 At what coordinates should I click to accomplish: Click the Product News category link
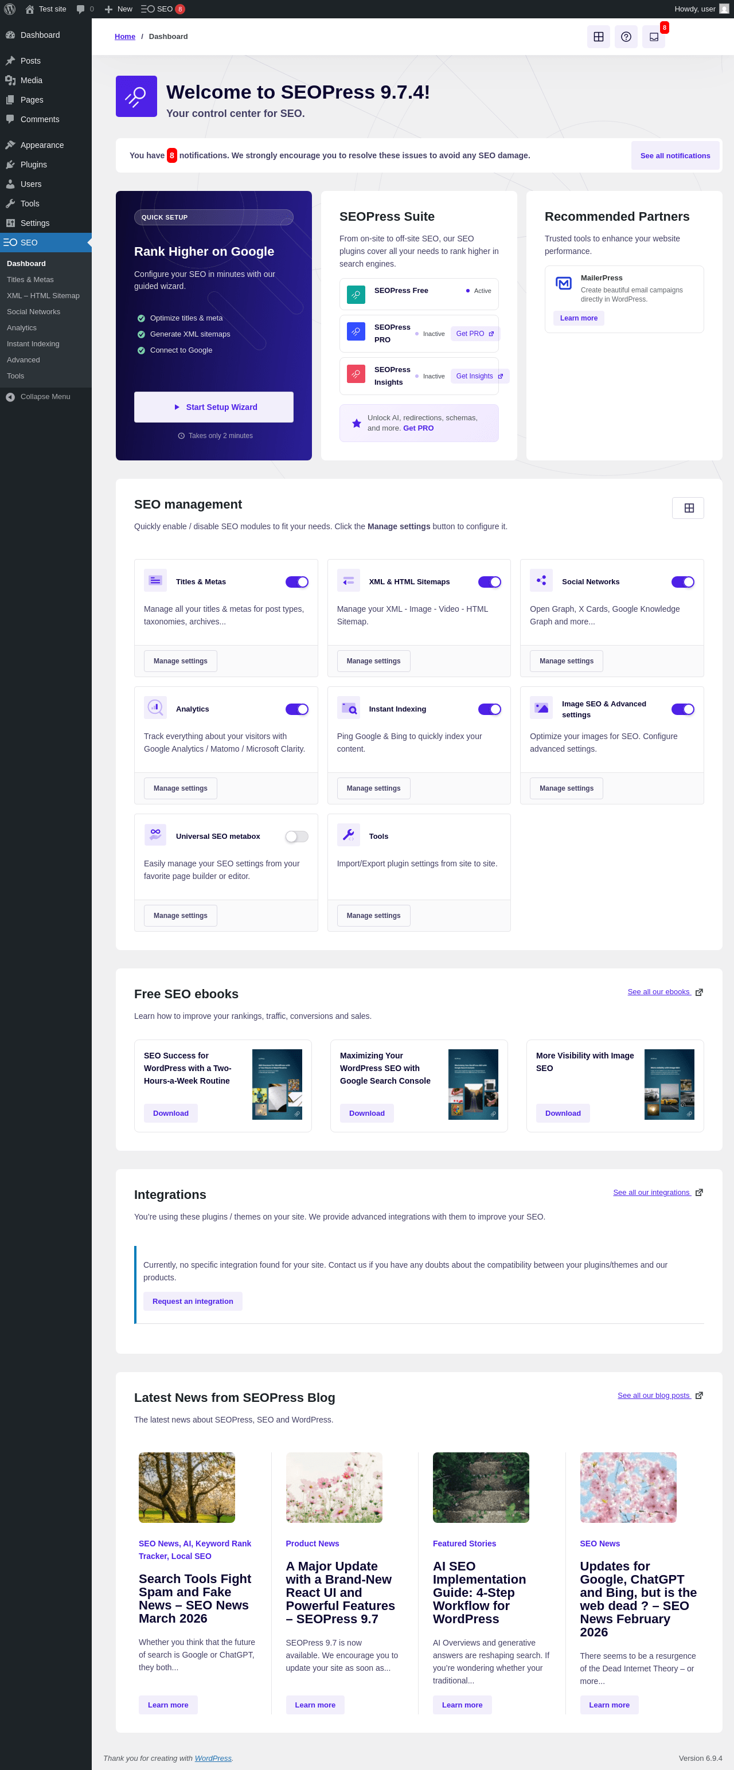click(x=313, y=1544)
